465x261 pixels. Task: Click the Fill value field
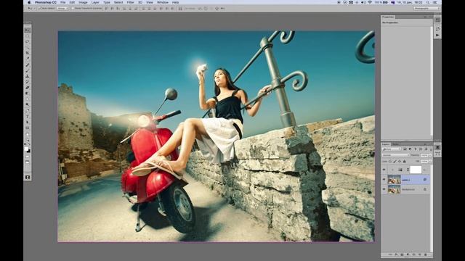(424, 161)
